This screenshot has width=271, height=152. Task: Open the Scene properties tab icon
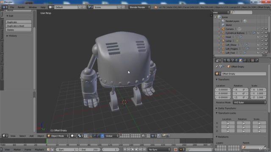(232, 60)
